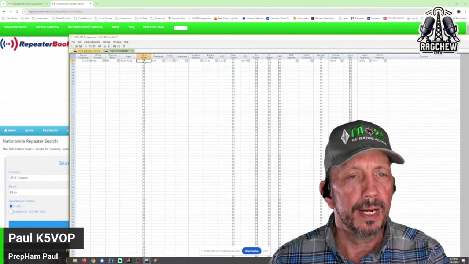Open the Window menu in the programmer
469x264 pixels.
tap(117, 42)
